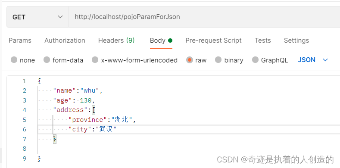Select the none body type radio
Image resolution: width=340 pixels, height=168 pixels.
tap(14, 60)
